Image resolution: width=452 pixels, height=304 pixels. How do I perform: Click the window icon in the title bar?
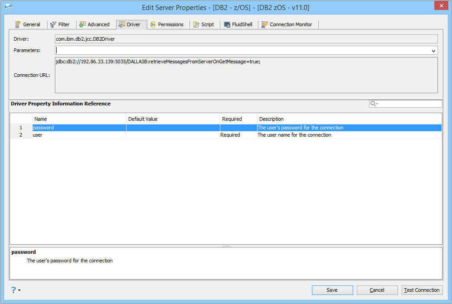(9, 7)
